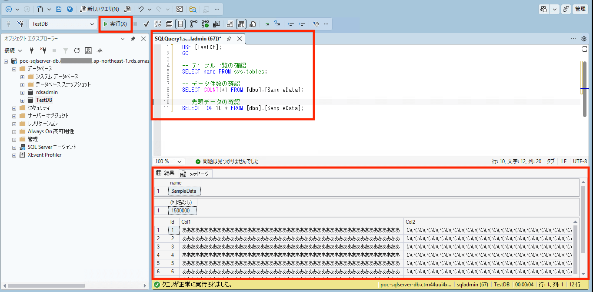Image resolution: width=593 pixels, height=292 pixels.
Task: Open the dropdown arrow beside the Copilot icon
Action: [x=555, y=9]
